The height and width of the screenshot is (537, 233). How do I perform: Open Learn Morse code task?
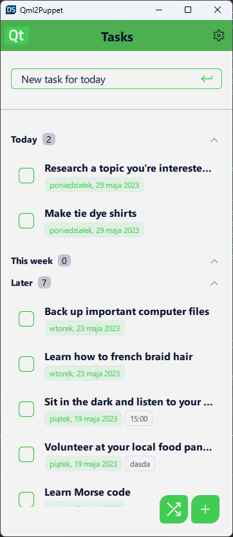point(88,492)
